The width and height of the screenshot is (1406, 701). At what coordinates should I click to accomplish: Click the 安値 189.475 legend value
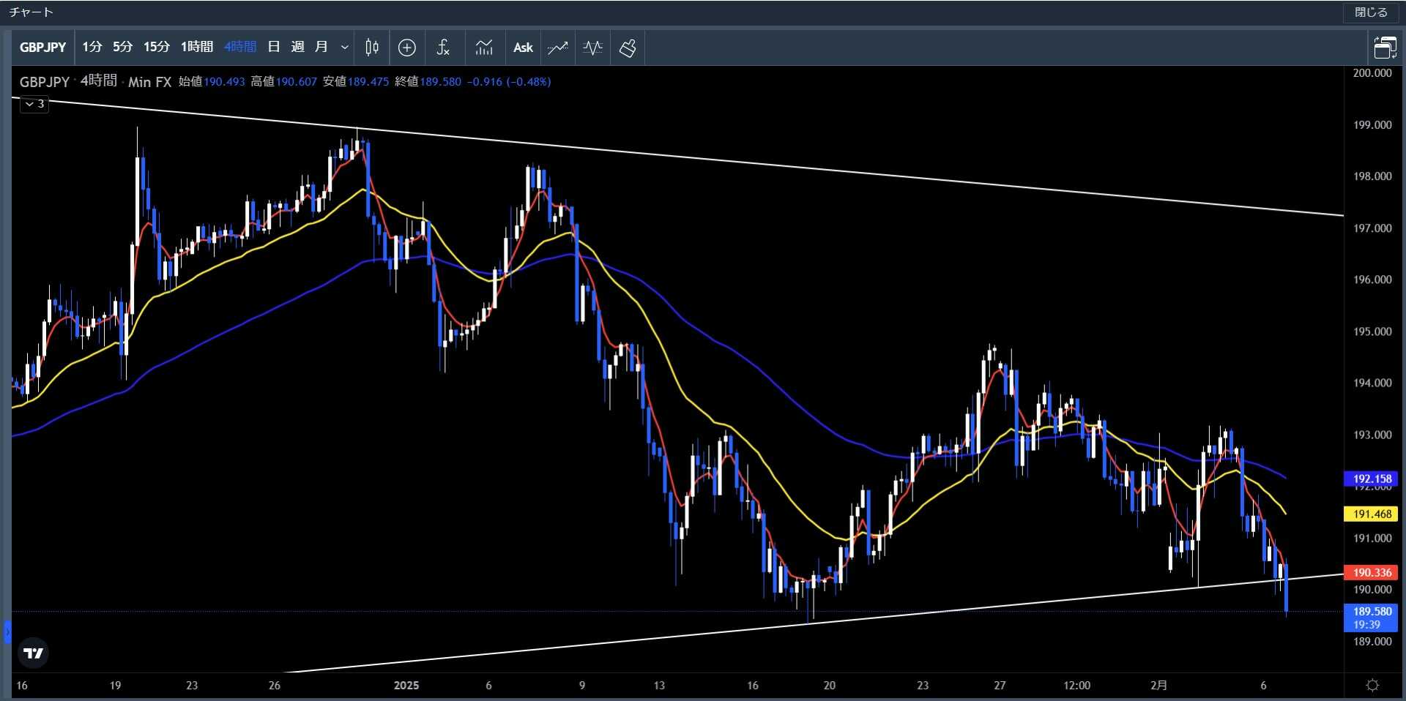(355, 82)
